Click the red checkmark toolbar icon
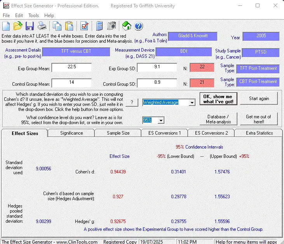This screenshot has width=284, height=244. tap(84, 26)
